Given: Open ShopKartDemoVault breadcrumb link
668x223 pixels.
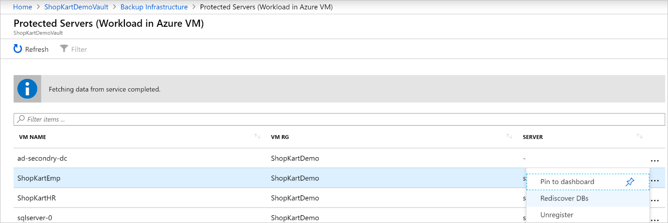Looking at the screenshot, I should point(76,7).
